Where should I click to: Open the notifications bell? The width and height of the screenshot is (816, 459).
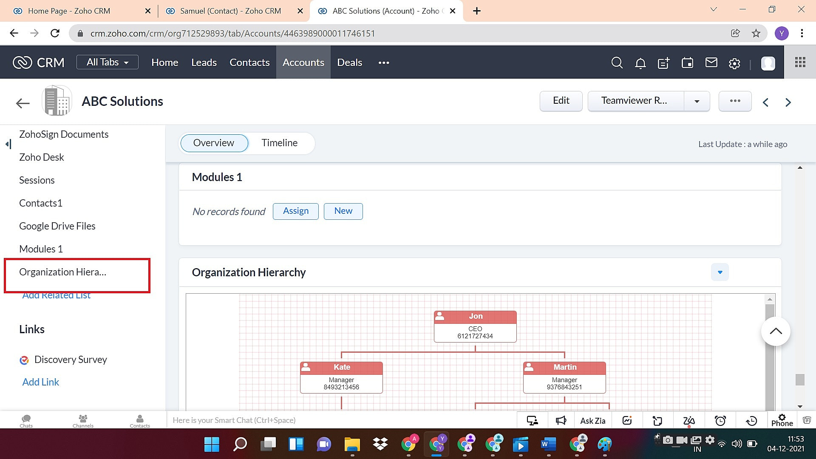[x=640, y=63]
